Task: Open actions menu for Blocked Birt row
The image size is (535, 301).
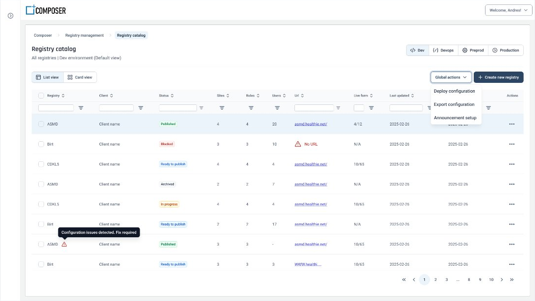Action: pyautogui.click(x=512, y=144)
